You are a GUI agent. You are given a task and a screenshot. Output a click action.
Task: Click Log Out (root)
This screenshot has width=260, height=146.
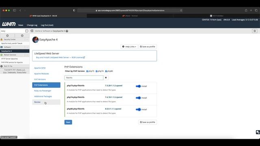tap(47, 25)
